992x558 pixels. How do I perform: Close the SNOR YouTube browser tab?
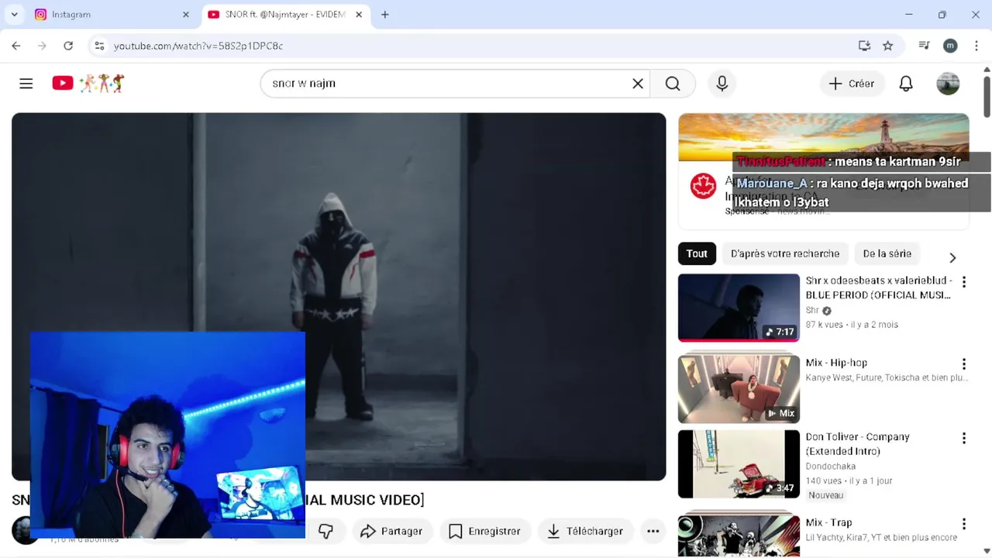359,15
